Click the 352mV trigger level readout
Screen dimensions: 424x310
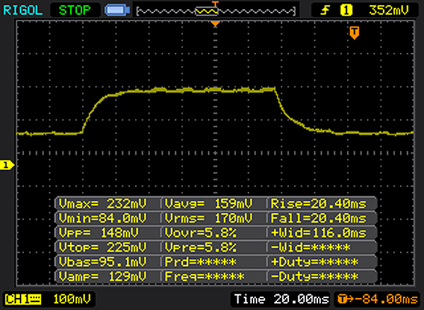(389, 11)
